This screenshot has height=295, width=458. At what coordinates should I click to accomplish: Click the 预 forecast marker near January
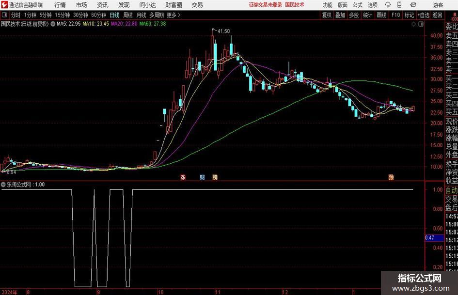(x=391, y=177)
